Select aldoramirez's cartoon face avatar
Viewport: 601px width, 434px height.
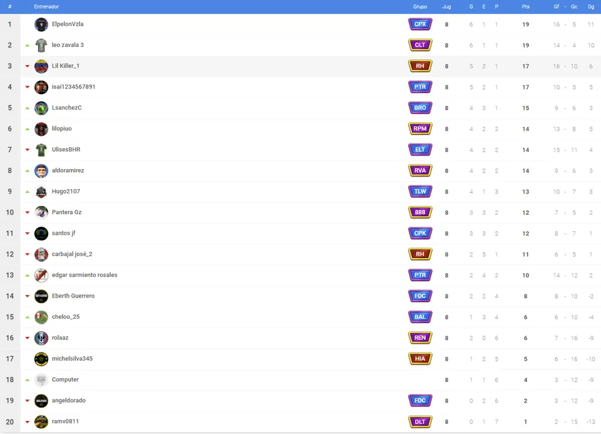(x=41, y=170)
